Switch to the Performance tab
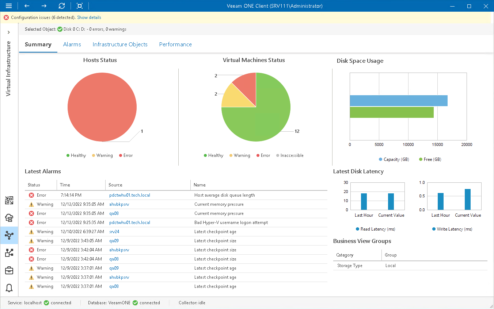The width and height of the screenshot is (494, 309). (x=175, y=44)
